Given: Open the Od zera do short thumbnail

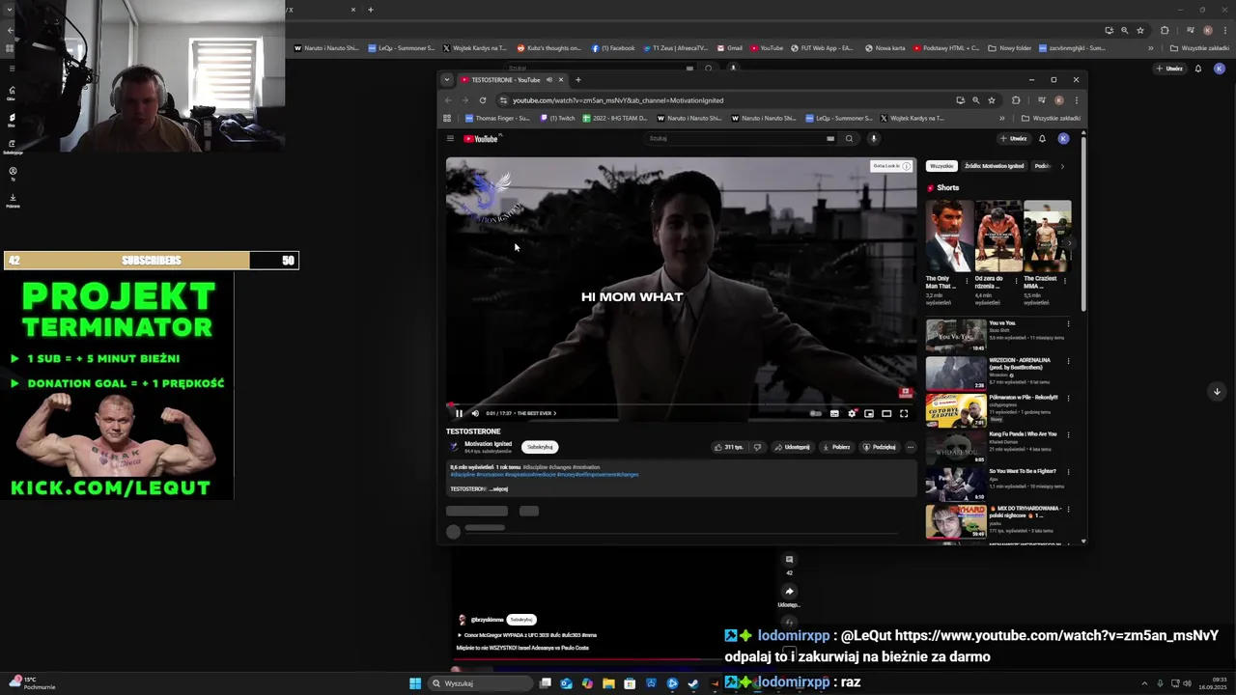Looking at the screenshot, I should tap(998, 236).
